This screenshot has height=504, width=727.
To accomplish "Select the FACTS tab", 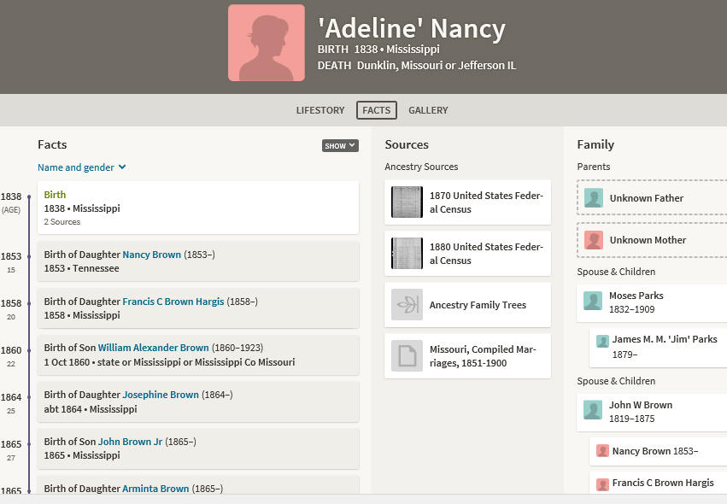I will [377, 110].
